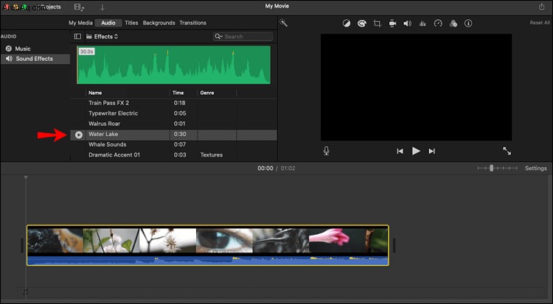Viewport: 553px width, 304px height.
Task: Open noise reduction and equalizer icon
Action: tap(422, 24)
